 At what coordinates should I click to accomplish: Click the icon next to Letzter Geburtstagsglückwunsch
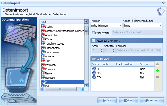[43, 31]
